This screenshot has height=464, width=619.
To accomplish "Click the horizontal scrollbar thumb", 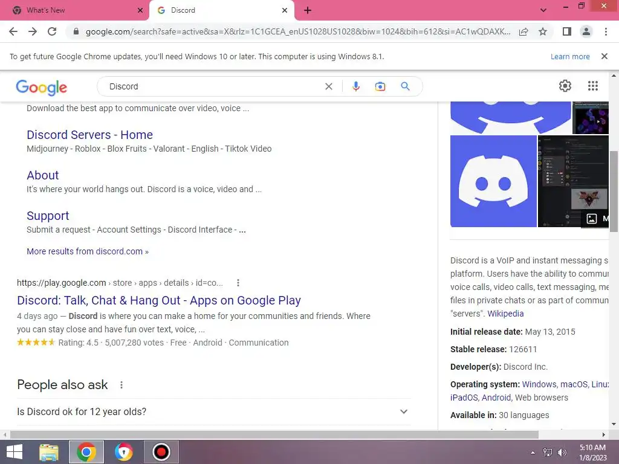I will 274,434.
